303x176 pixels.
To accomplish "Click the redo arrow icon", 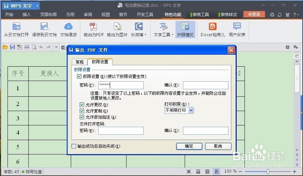I will pos(49,47).
